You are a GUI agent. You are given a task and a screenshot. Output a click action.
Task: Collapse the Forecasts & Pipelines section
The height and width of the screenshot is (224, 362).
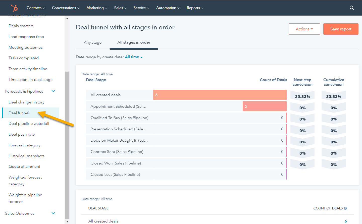coord(53,91)
